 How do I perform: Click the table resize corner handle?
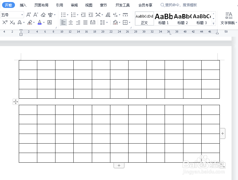[223, 165]
